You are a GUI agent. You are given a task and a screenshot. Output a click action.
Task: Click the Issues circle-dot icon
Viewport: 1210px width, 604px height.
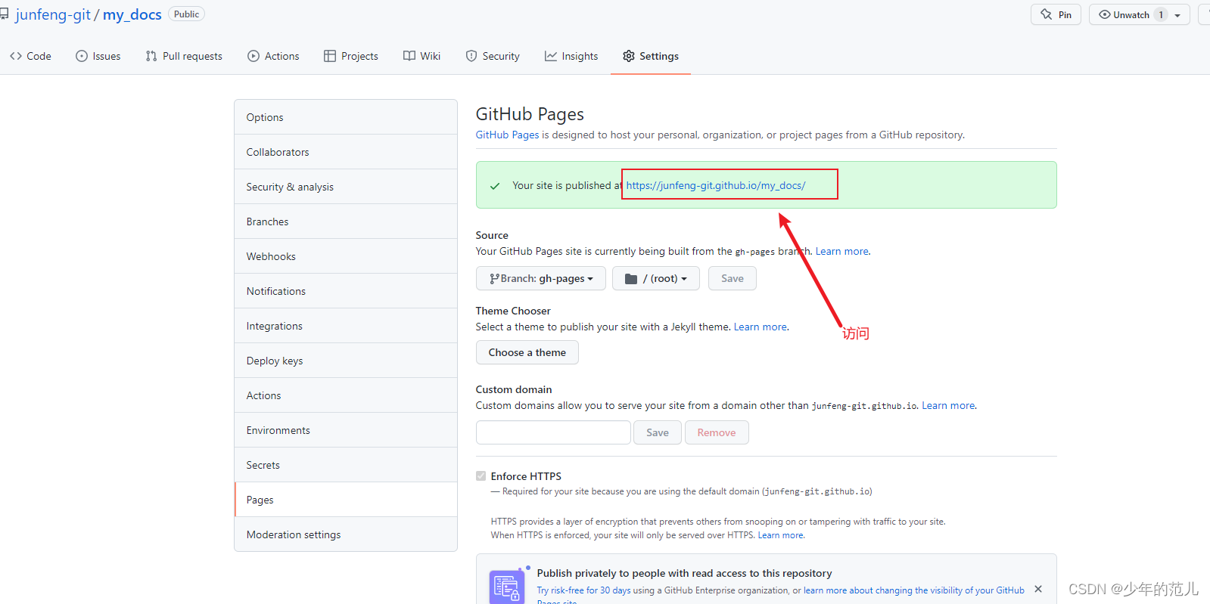(x=81, y=56)
